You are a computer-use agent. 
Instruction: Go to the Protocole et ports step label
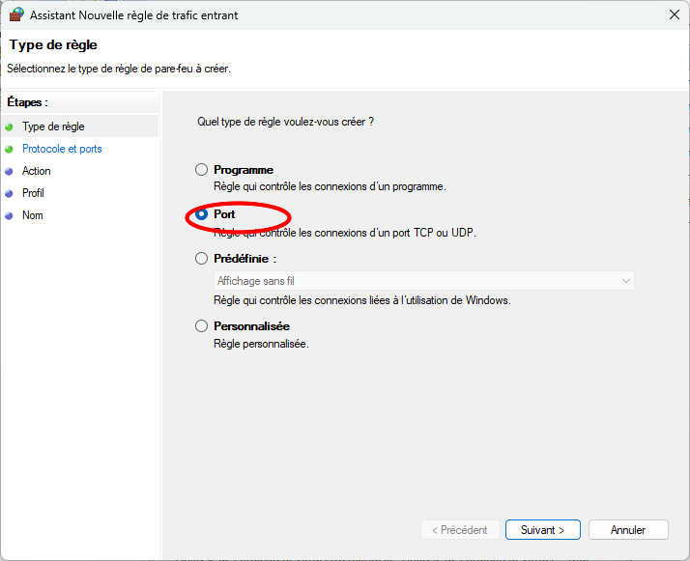pos(62,149)
